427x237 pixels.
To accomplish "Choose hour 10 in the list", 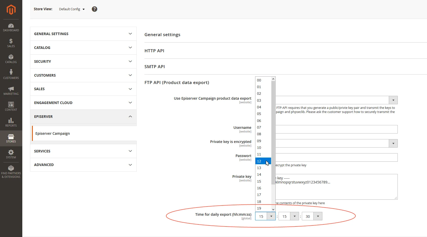I will tap(263, 148).
